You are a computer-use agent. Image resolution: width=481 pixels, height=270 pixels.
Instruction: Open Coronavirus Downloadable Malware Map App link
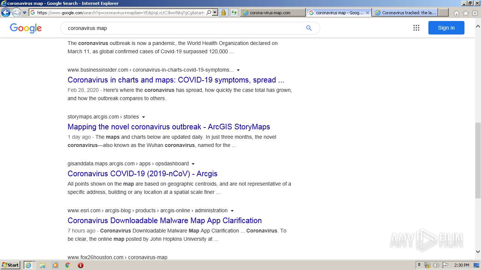click(x=165, y=220)
